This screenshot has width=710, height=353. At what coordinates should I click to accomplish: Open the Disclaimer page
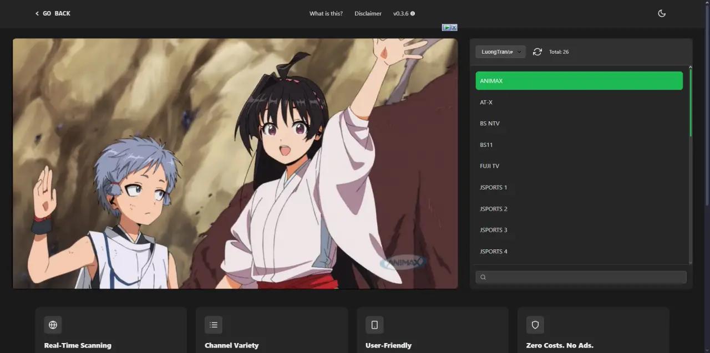[368, 13]
